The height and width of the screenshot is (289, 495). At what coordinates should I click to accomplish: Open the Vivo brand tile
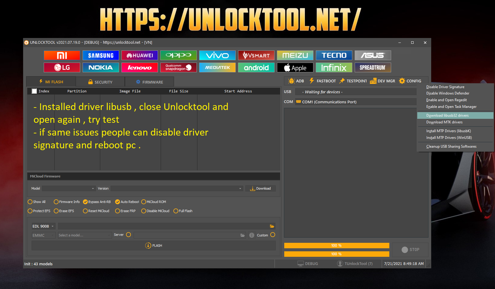(217, 55)
